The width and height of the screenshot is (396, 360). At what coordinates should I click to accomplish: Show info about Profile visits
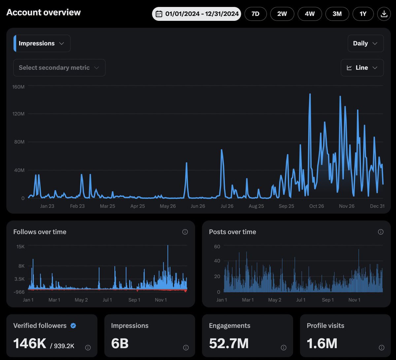pos(381,347)
